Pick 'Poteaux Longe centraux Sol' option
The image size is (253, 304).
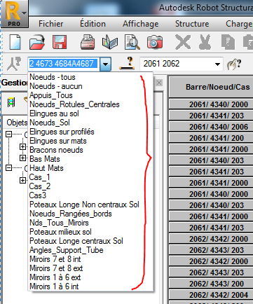coord(90,241)
